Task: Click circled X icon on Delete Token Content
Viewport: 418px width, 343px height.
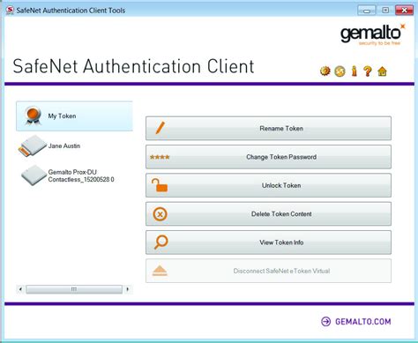Action: [160, 214]
